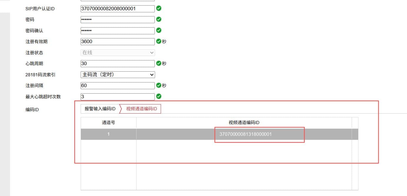Click the green check beside 心跳周期
Viewport: 407px width, 196px height.
tap(159, 63)
